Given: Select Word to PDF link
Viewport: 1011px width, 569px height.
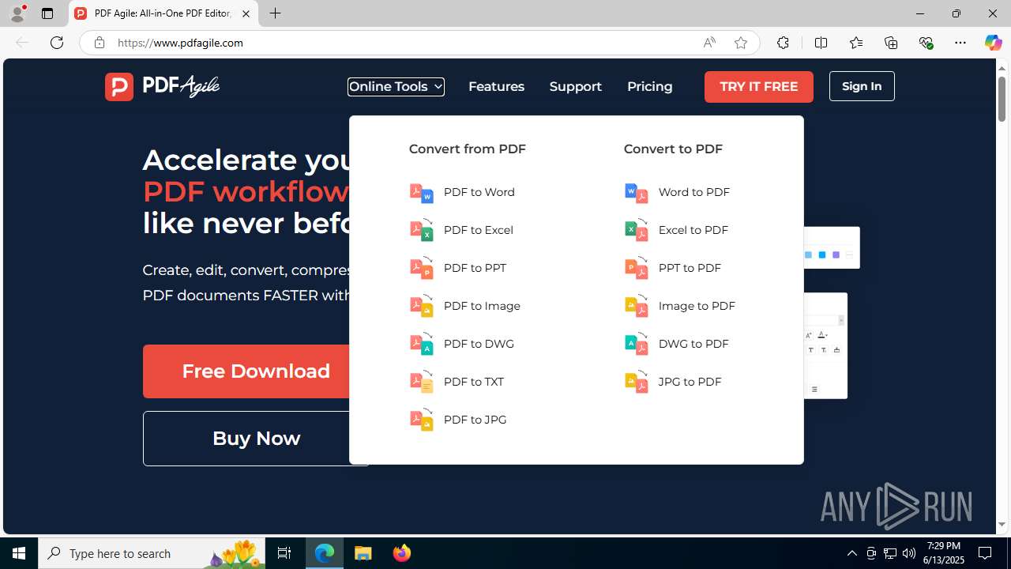Looking at the screenshot, I should point(694,192).
